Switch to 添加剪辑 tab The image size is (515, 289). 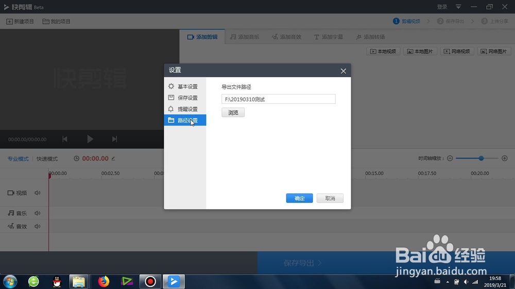(x=202, y=37)
